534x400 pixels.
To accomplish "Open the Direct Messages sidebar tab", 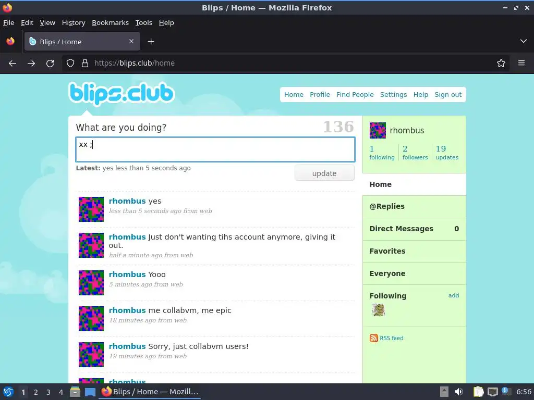I will [x=414, y=229].
